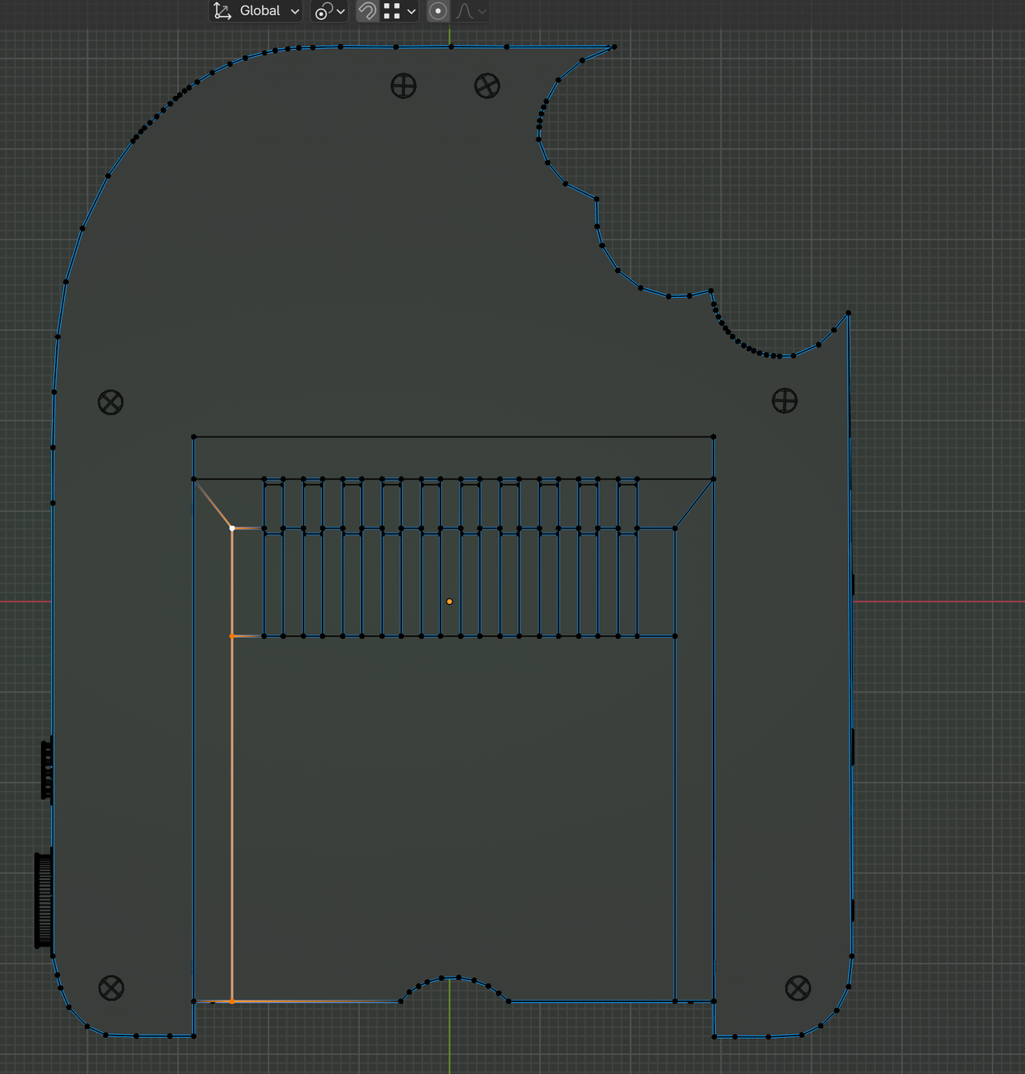This screenshot has width=1025, height=1074.
Task: Click the transform orientation axes icon
Action: pos(223,11)
